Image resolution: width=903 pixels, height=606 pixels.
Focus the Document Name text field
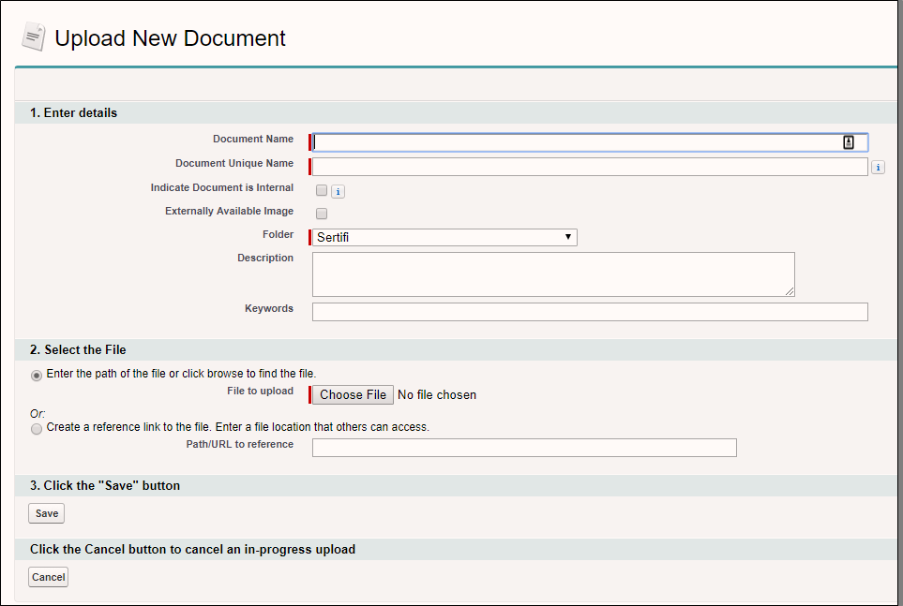577,142
